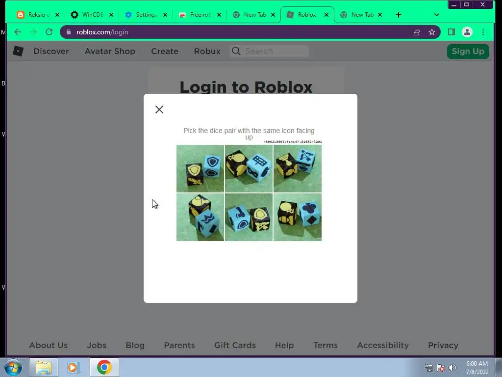Share this page via share icon

click(416, 32)
